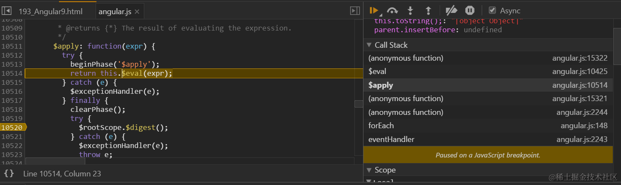Pretty print the source code

9,174
